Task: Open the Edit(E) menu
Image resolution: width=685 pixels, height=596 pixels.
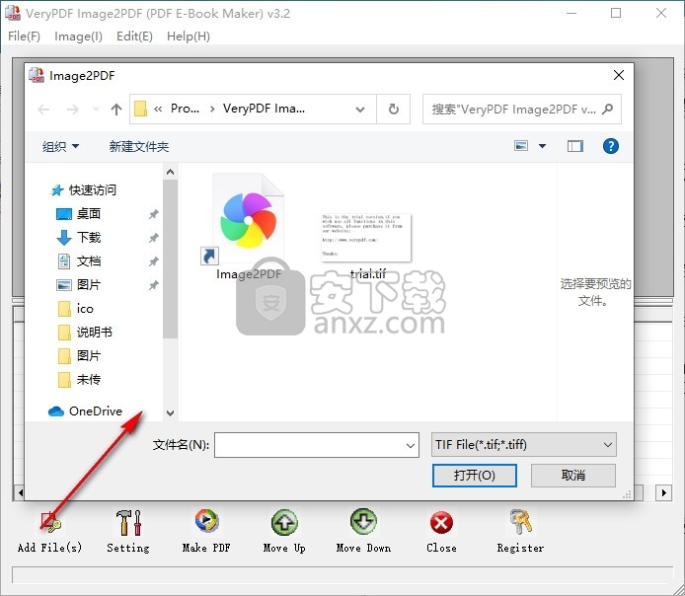Action: point(134,37)
